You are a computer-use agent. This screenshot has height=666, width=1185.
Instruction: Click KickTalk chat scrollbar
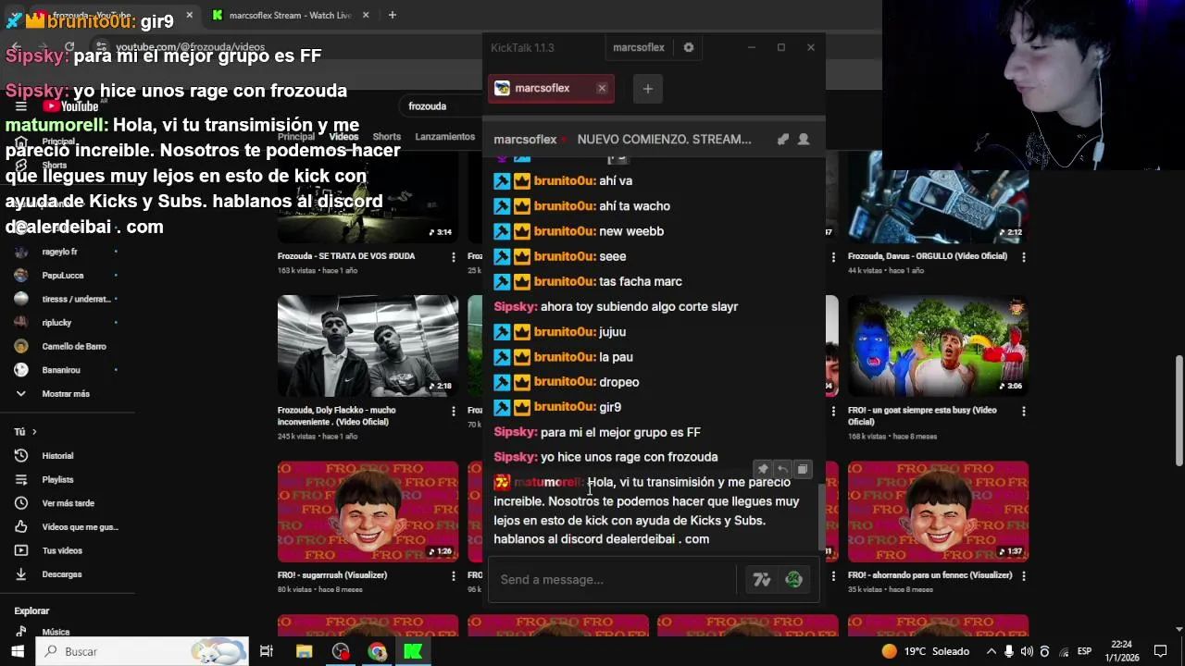coord(820,518)
